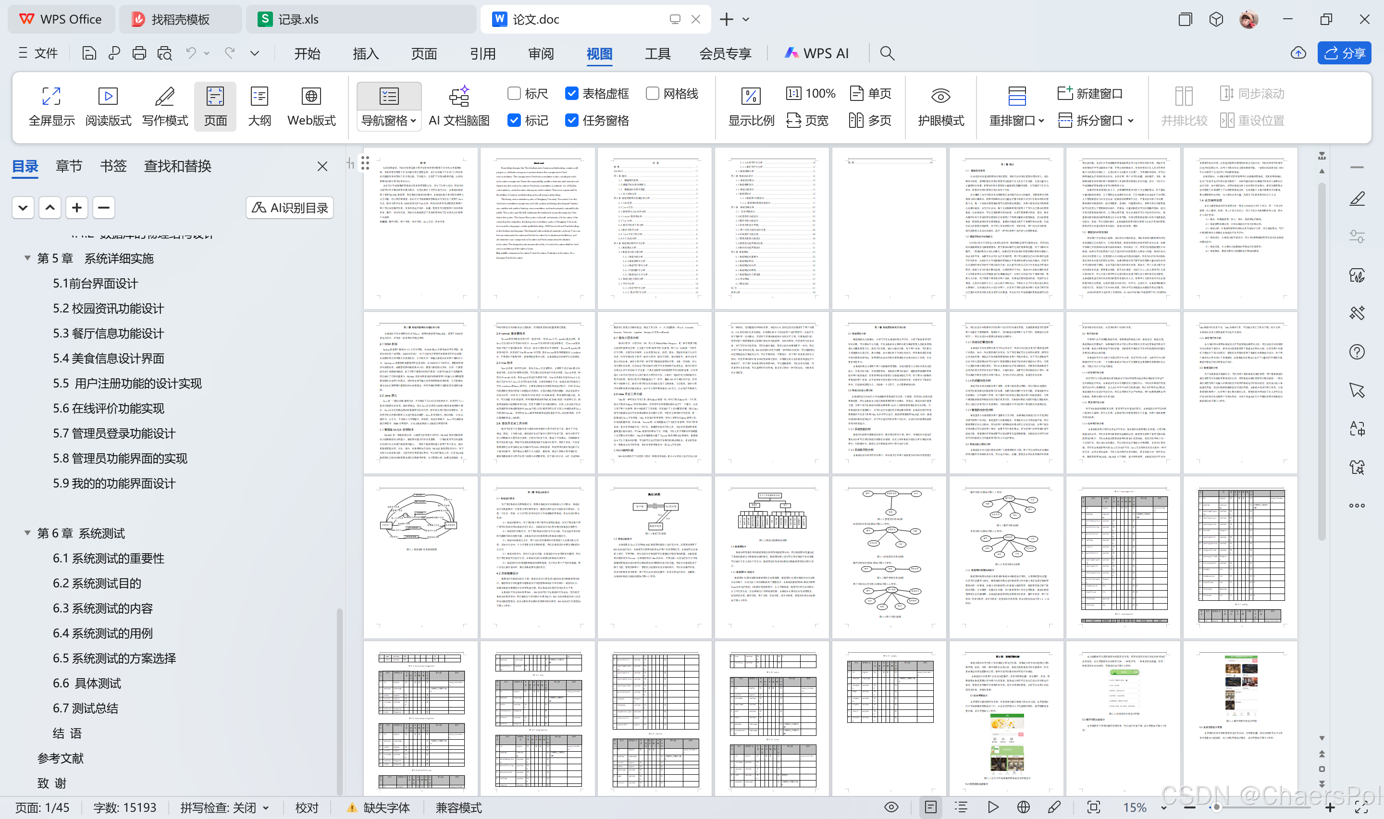1384x819 pixels.
Task: Choose 单页 single page view
Action: point(871,93)
